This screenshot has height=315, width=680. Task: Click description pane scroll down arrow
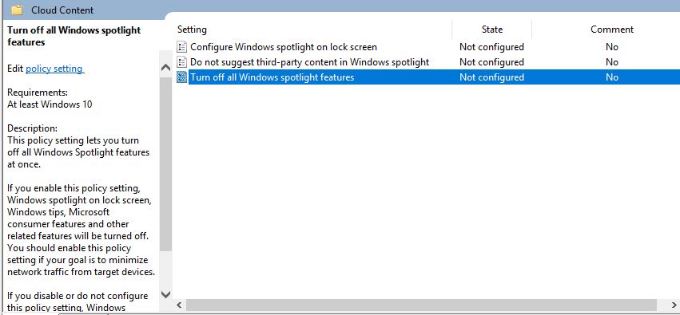click(x=165, y=294)
